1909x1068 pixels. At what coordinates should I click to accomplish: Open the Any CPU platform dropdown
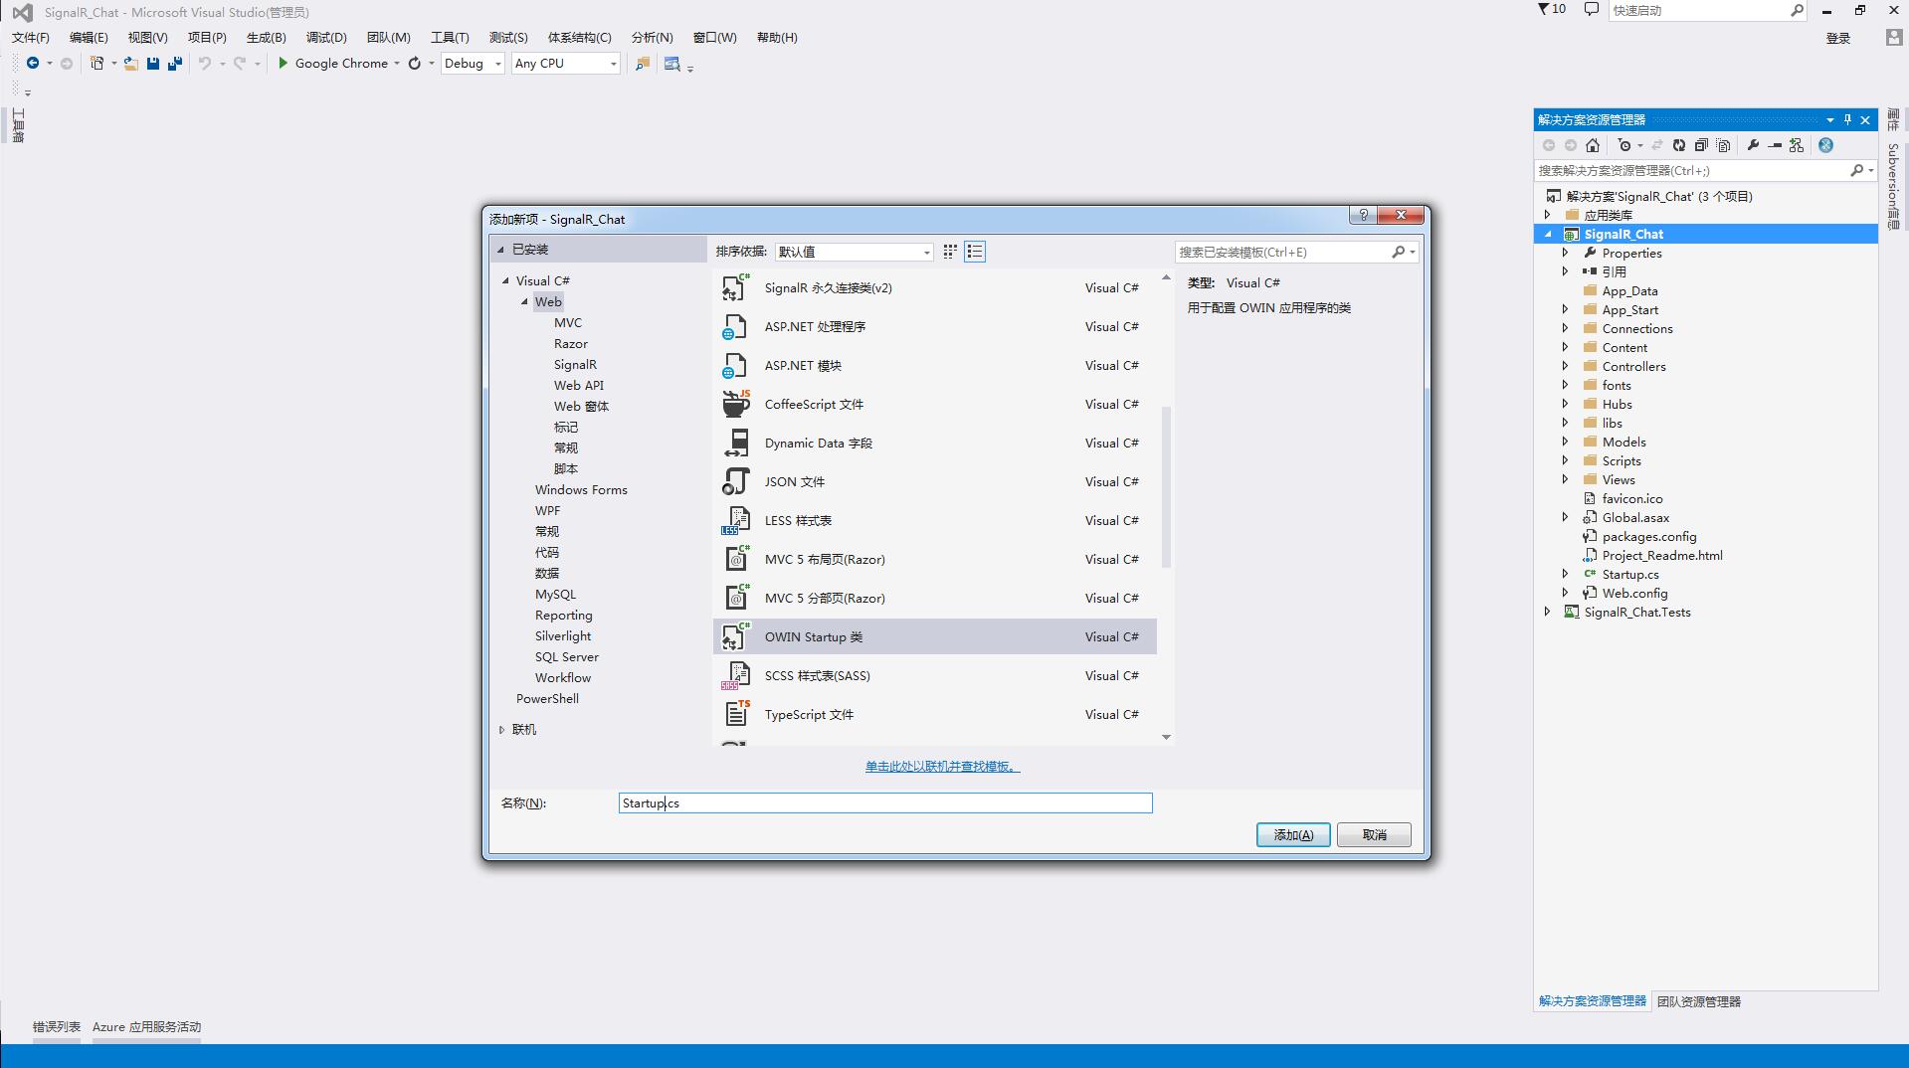tap(566, 63)
